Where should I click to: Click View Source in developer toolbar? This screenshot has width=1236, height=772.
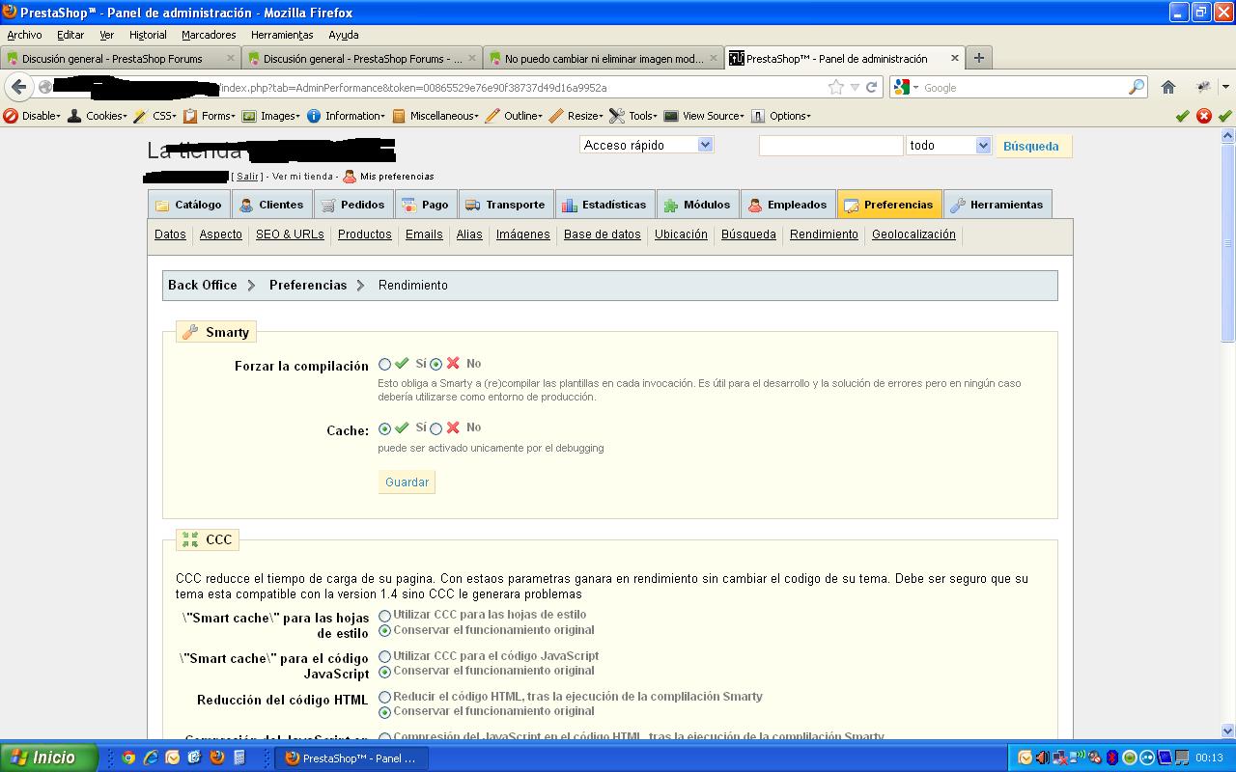point(704,116)
